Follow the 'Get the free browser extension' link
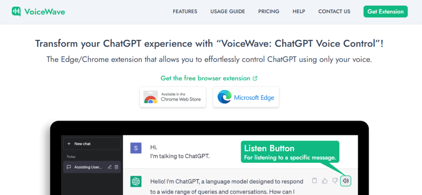The width and height of the screenshot is (422, 195). (x=205, y=78)
